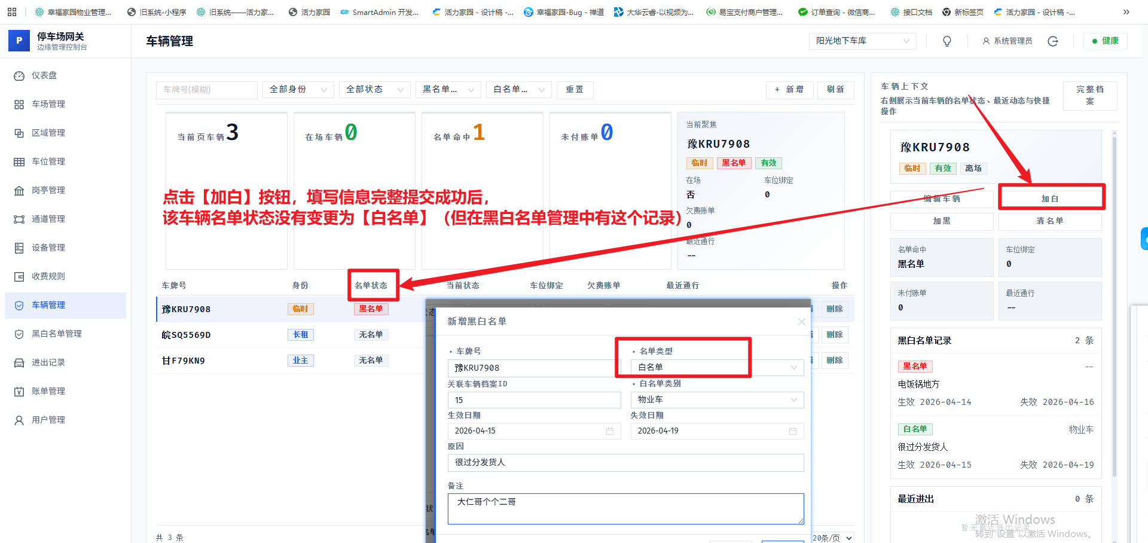Click calendar icon in 失效日期 field

793,431
